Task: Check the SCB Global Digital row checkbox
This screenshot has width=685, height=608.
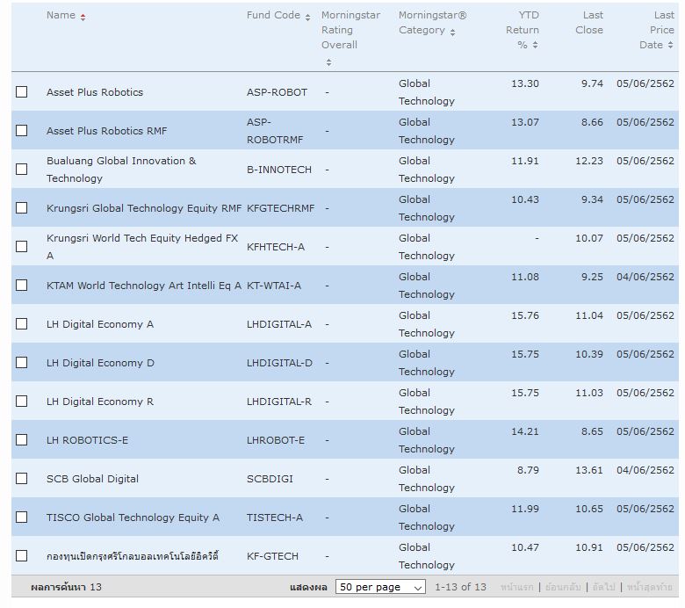Action: (22, 479)
